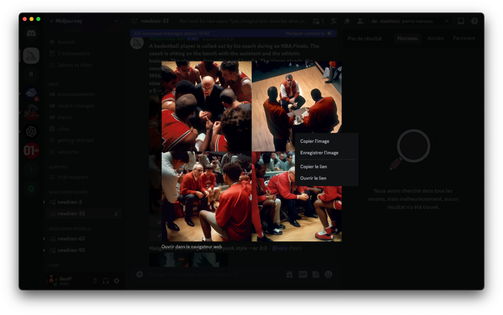Switch to the Ancien search tab
503x315 pixels.
[x=435, y=38]
